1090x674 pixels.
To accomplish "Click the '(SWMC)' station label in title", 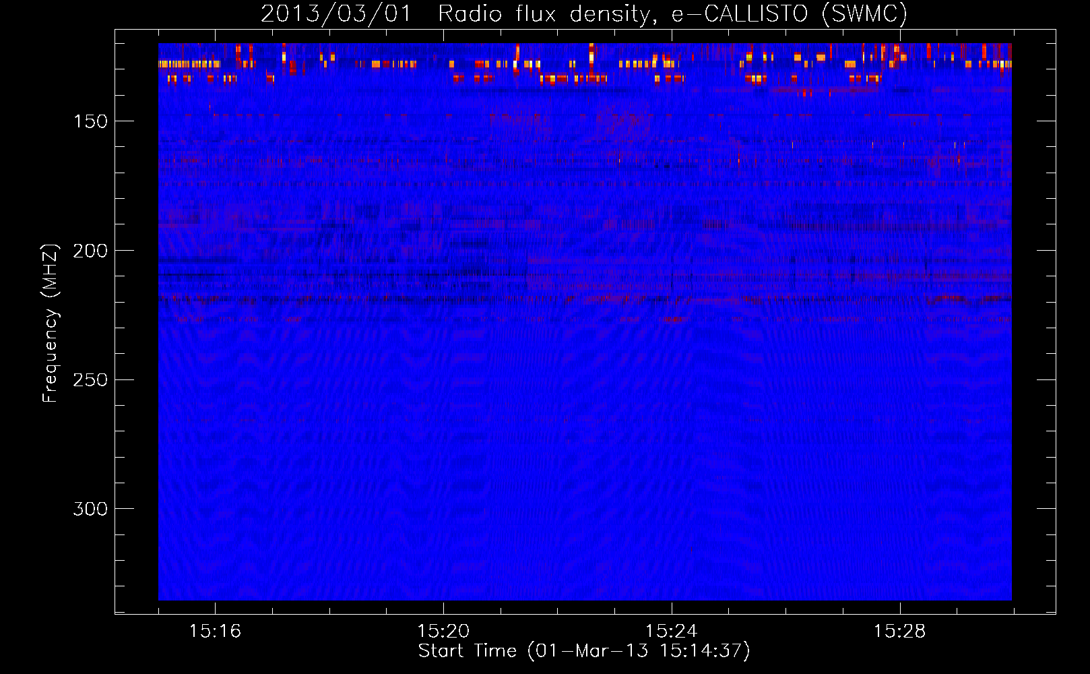I will click(864, 13).
